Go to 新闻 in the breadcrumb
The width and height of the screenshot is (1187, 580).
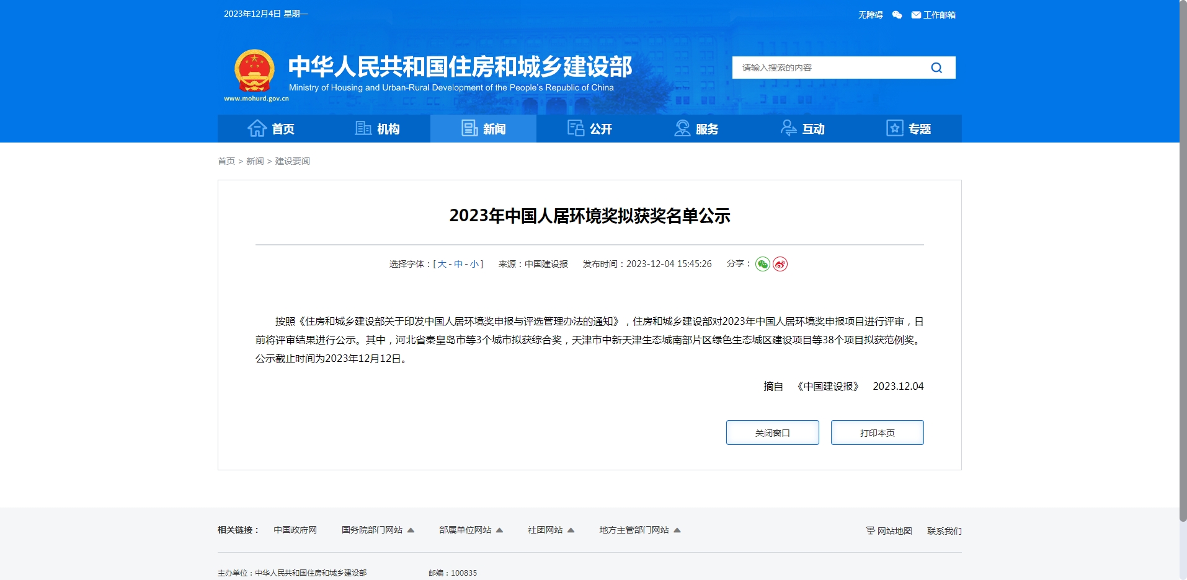[x=255, y=161]
